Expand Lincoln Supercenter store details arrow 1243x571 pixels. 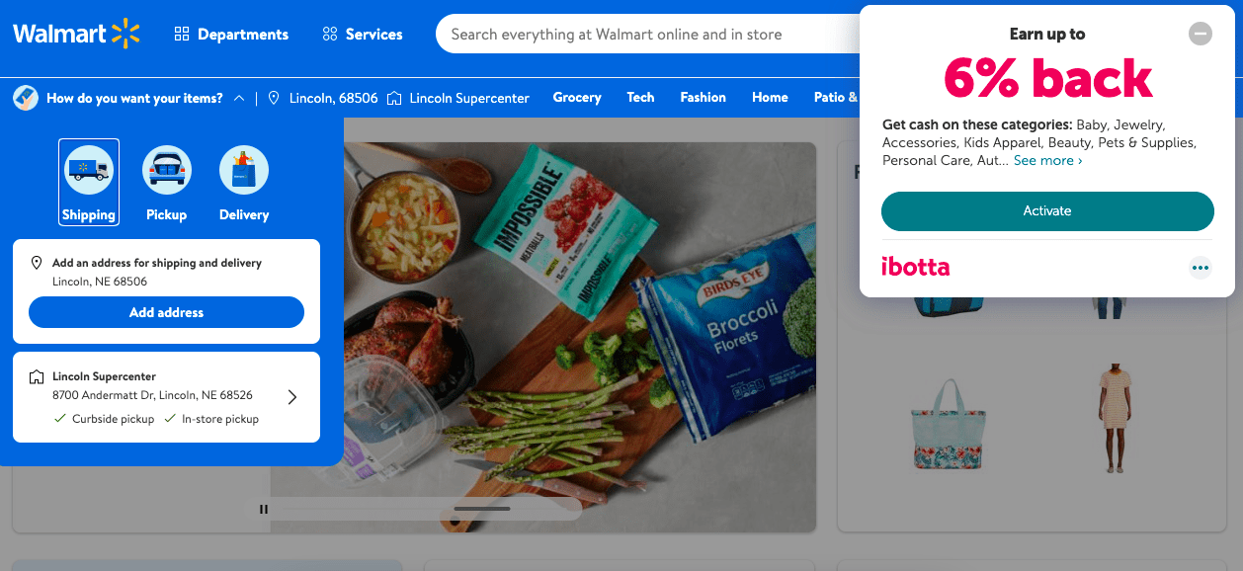pos(292,397)
